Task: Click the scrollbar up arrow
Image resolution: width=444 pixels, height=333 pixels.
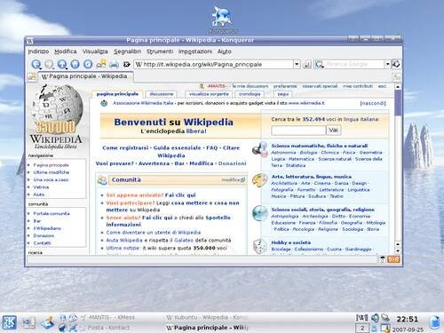Action: click(x=398, y=87)
